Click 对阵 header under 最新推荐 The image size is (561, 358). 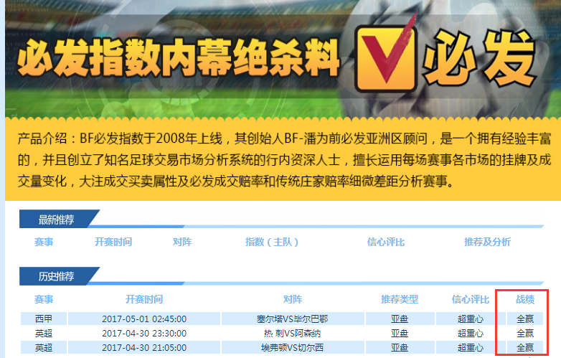click(x=182, y=242)
